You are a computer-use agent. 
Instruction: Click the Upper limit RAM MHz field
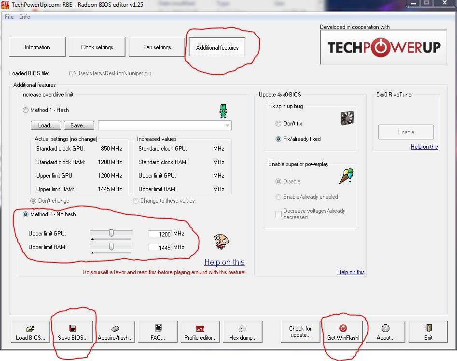[160, 248]
